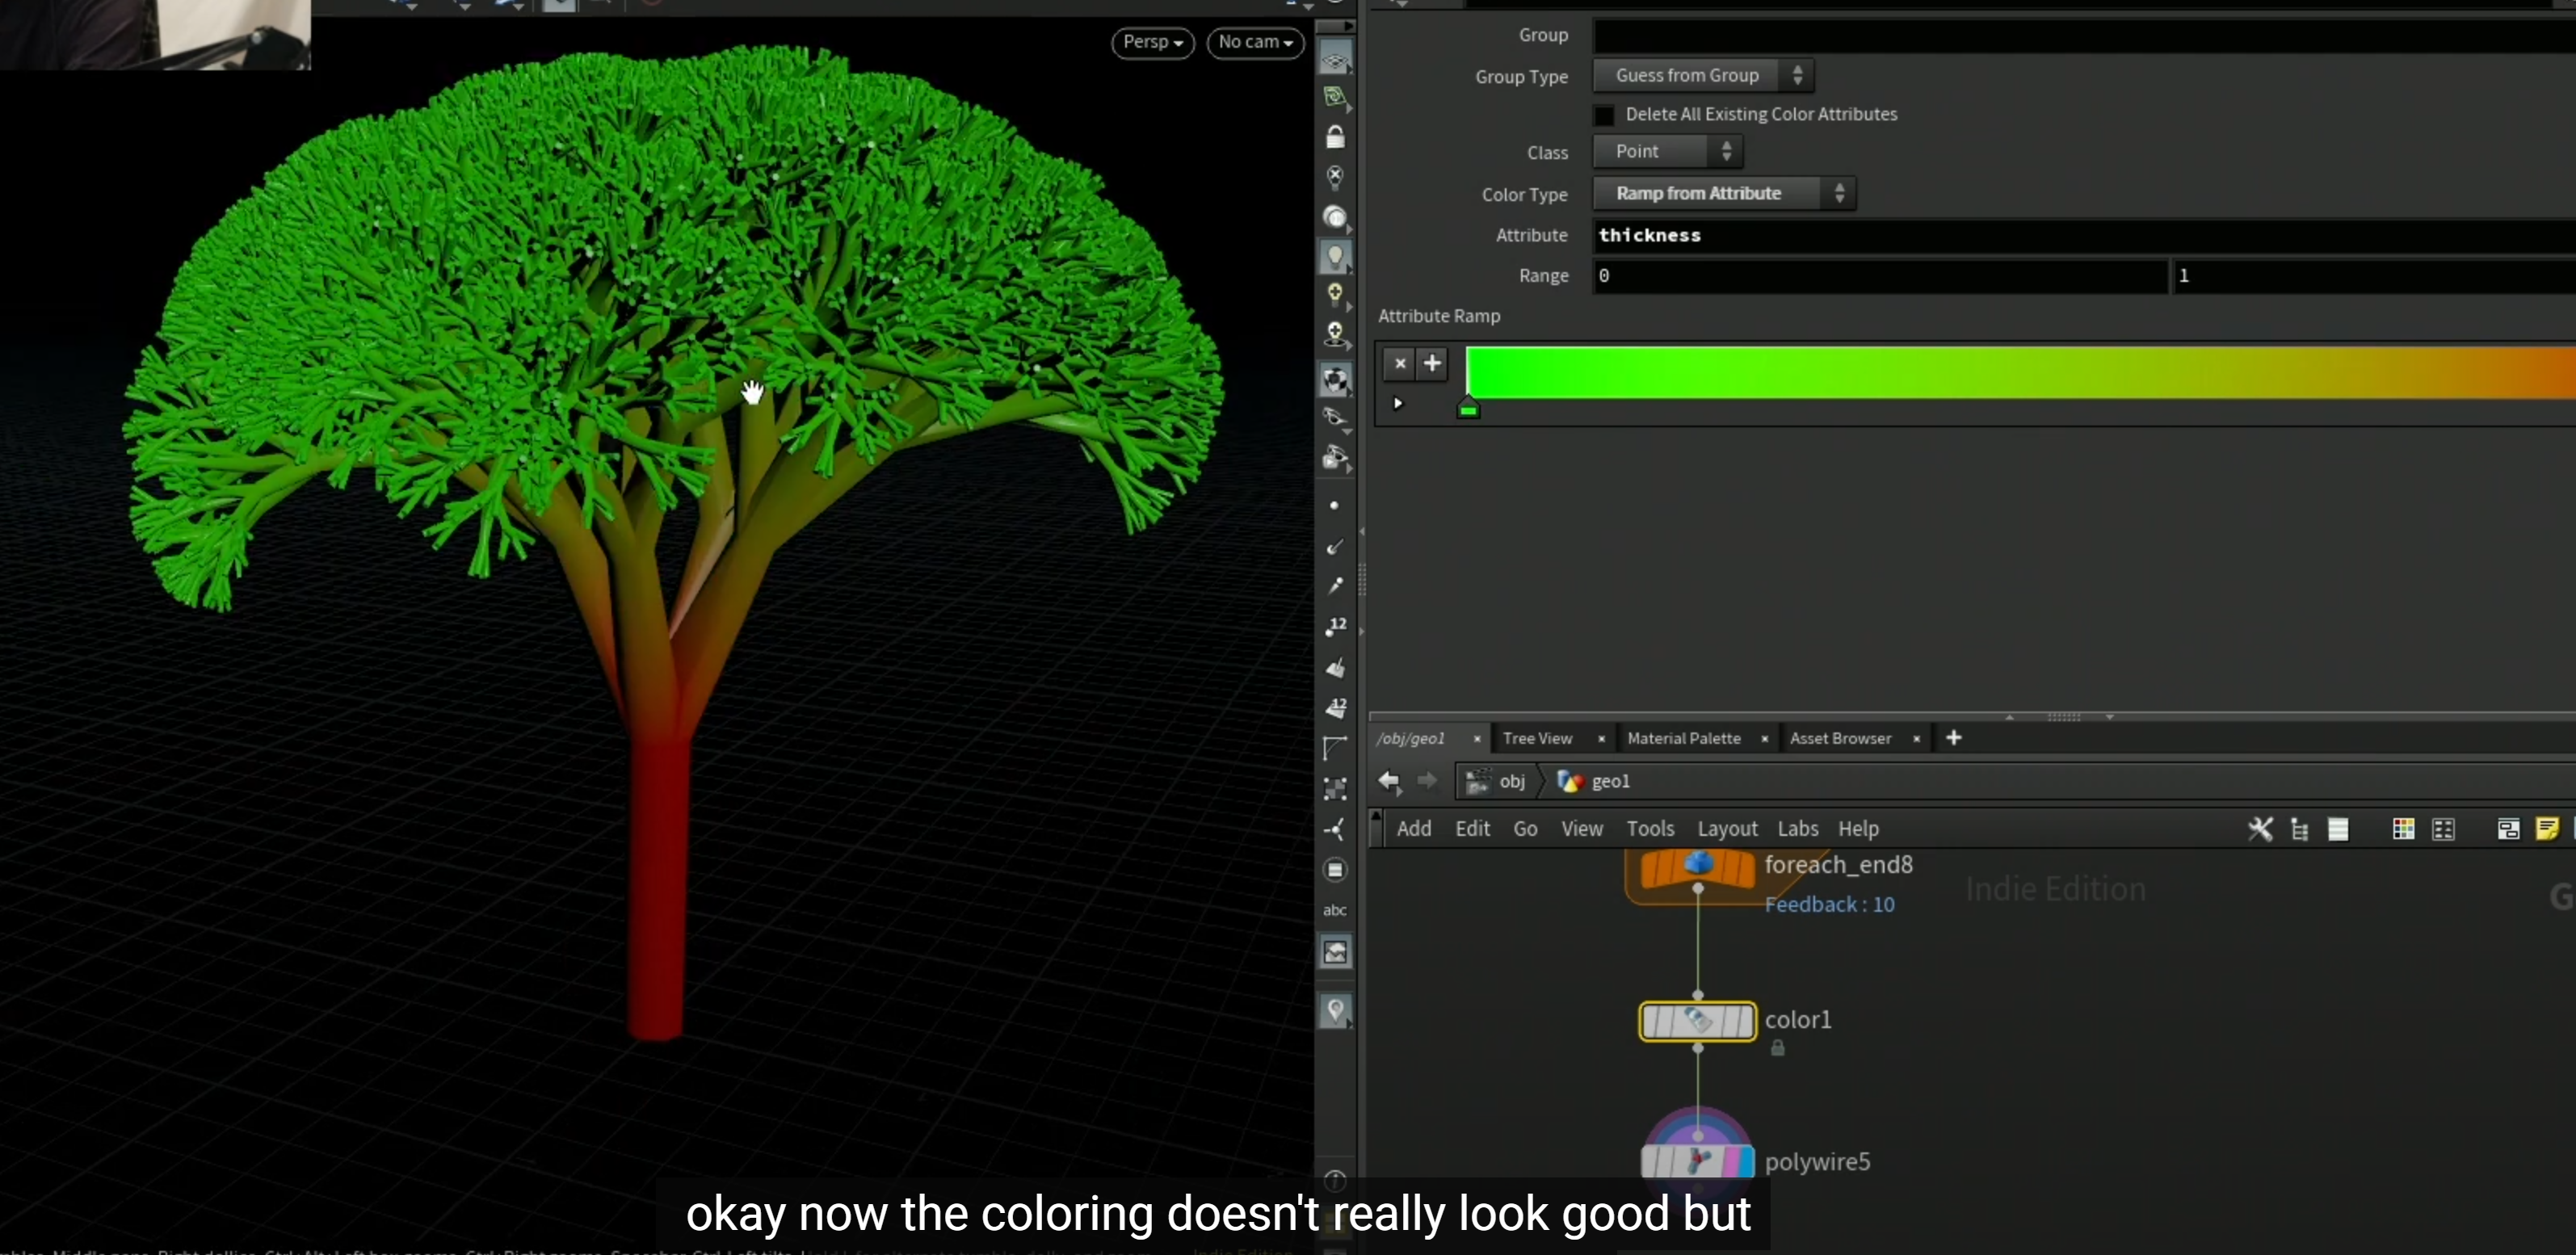Select the polywire5 node icon
The width and height of the screenshot is (2576, 1255).
point(1697,1160)
